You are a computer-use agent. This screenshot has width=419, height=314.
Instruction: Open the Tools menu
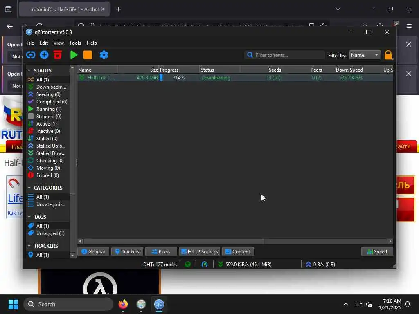coord(75,43)
